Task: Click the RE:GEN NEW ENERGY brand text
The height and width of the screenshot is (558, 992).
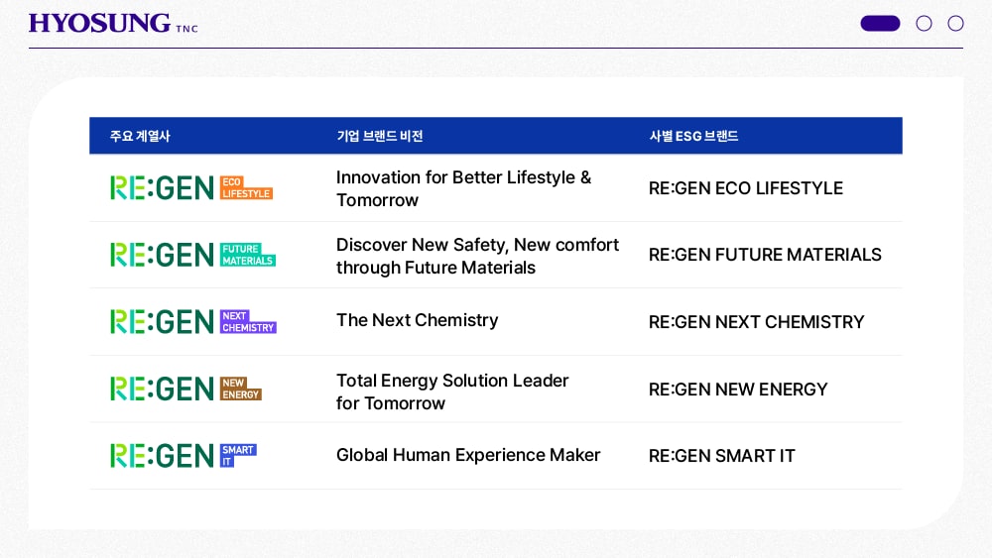Action: (x=738, y=390)
